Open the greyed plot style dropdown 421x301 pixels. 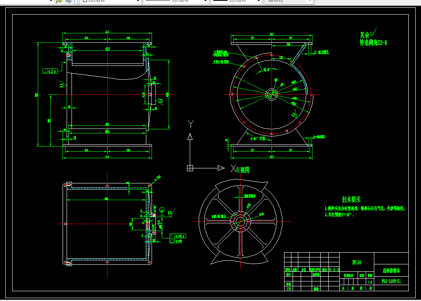click(289, 1)
